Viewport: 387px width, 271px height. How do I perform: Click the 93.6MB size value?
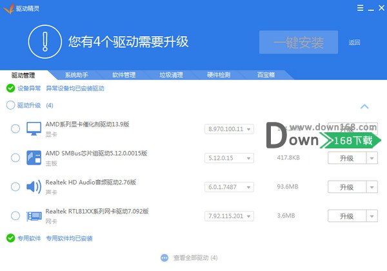[x=288, y=186]
